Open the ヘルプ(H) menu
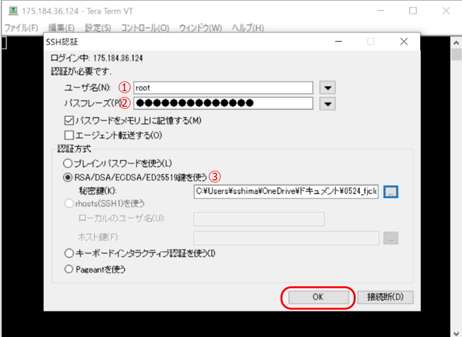The width and height of the screenshot is (462, 337). (248, 28)
